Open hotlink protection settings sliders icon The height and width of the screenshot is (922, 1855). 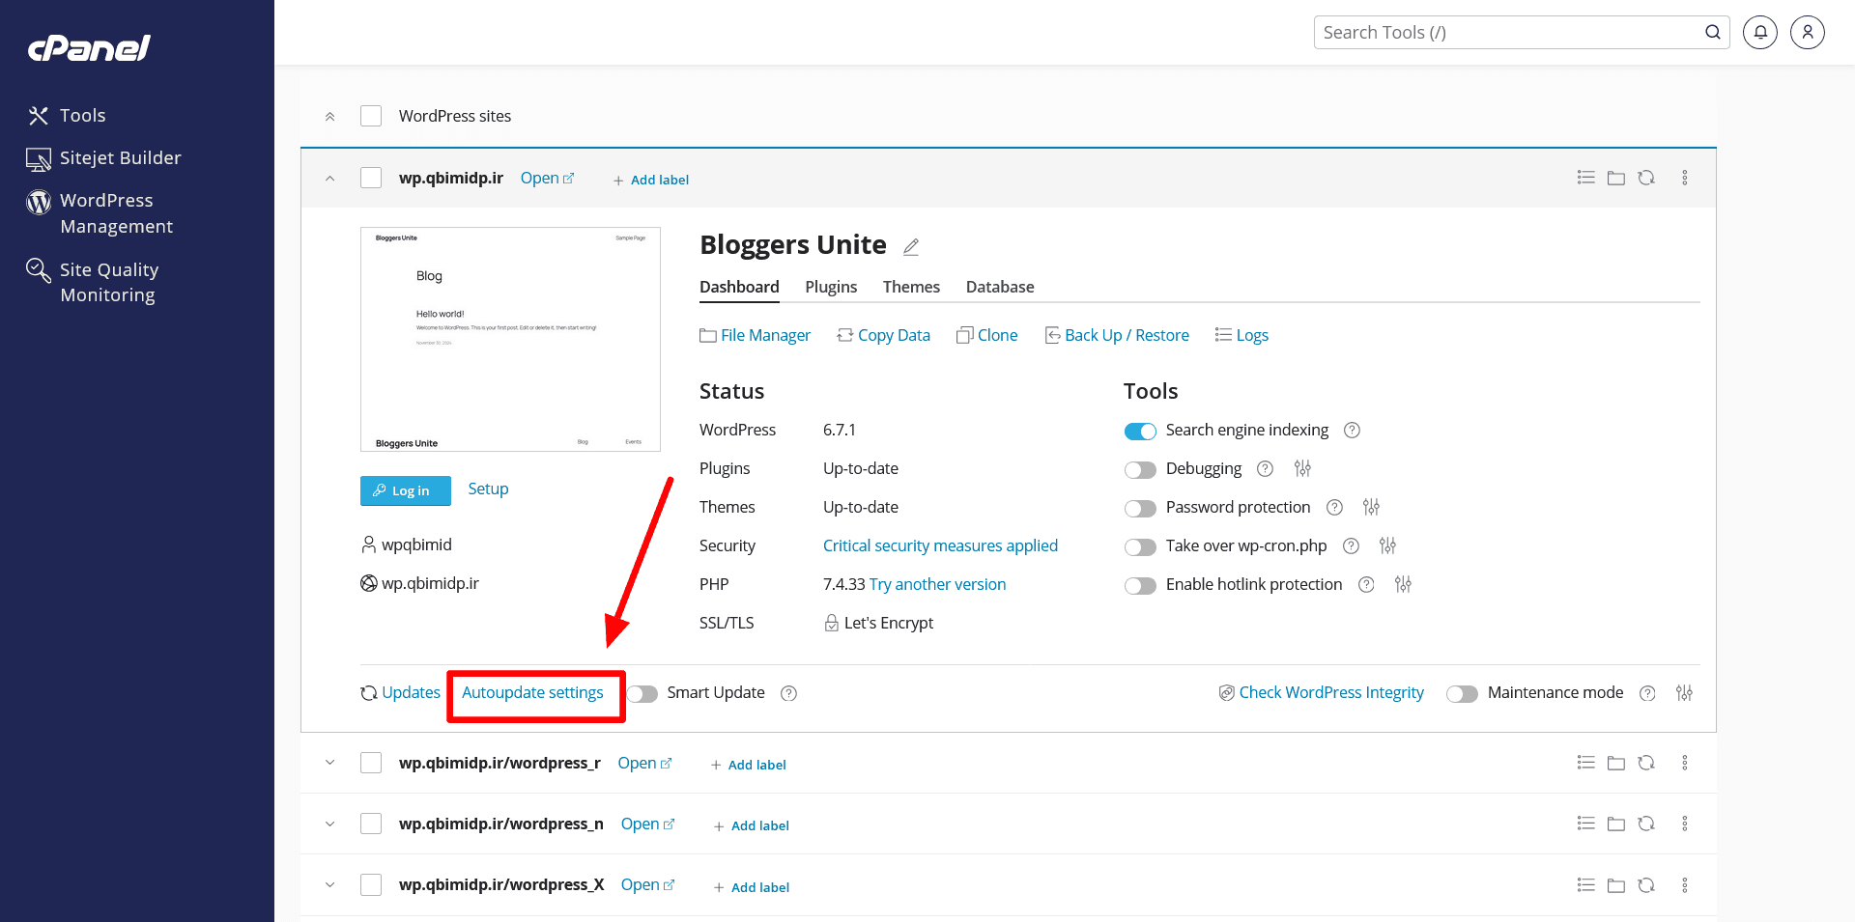[x=1403, y=584]
